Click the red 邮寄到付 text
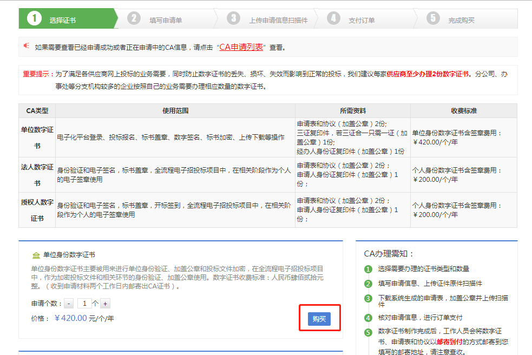 (x=449, y=342)
